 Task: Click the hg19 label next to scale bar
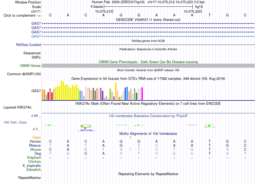(199, 7)
